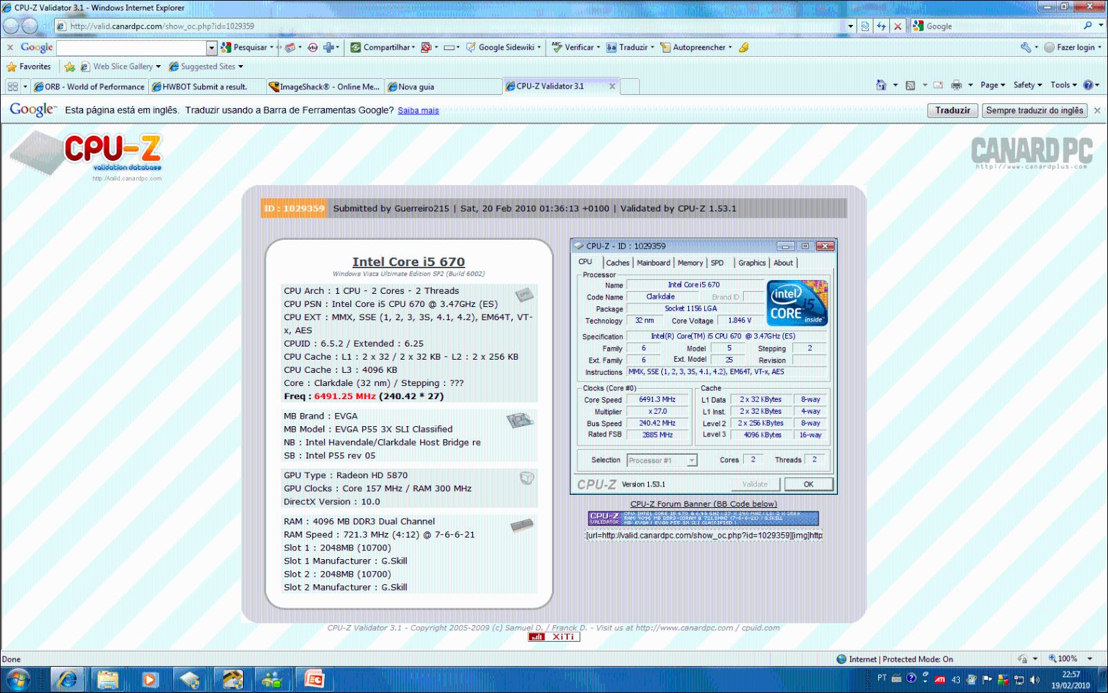
Task: Open the Read Mail envelope icon
Action: click(x=938, y=85)
